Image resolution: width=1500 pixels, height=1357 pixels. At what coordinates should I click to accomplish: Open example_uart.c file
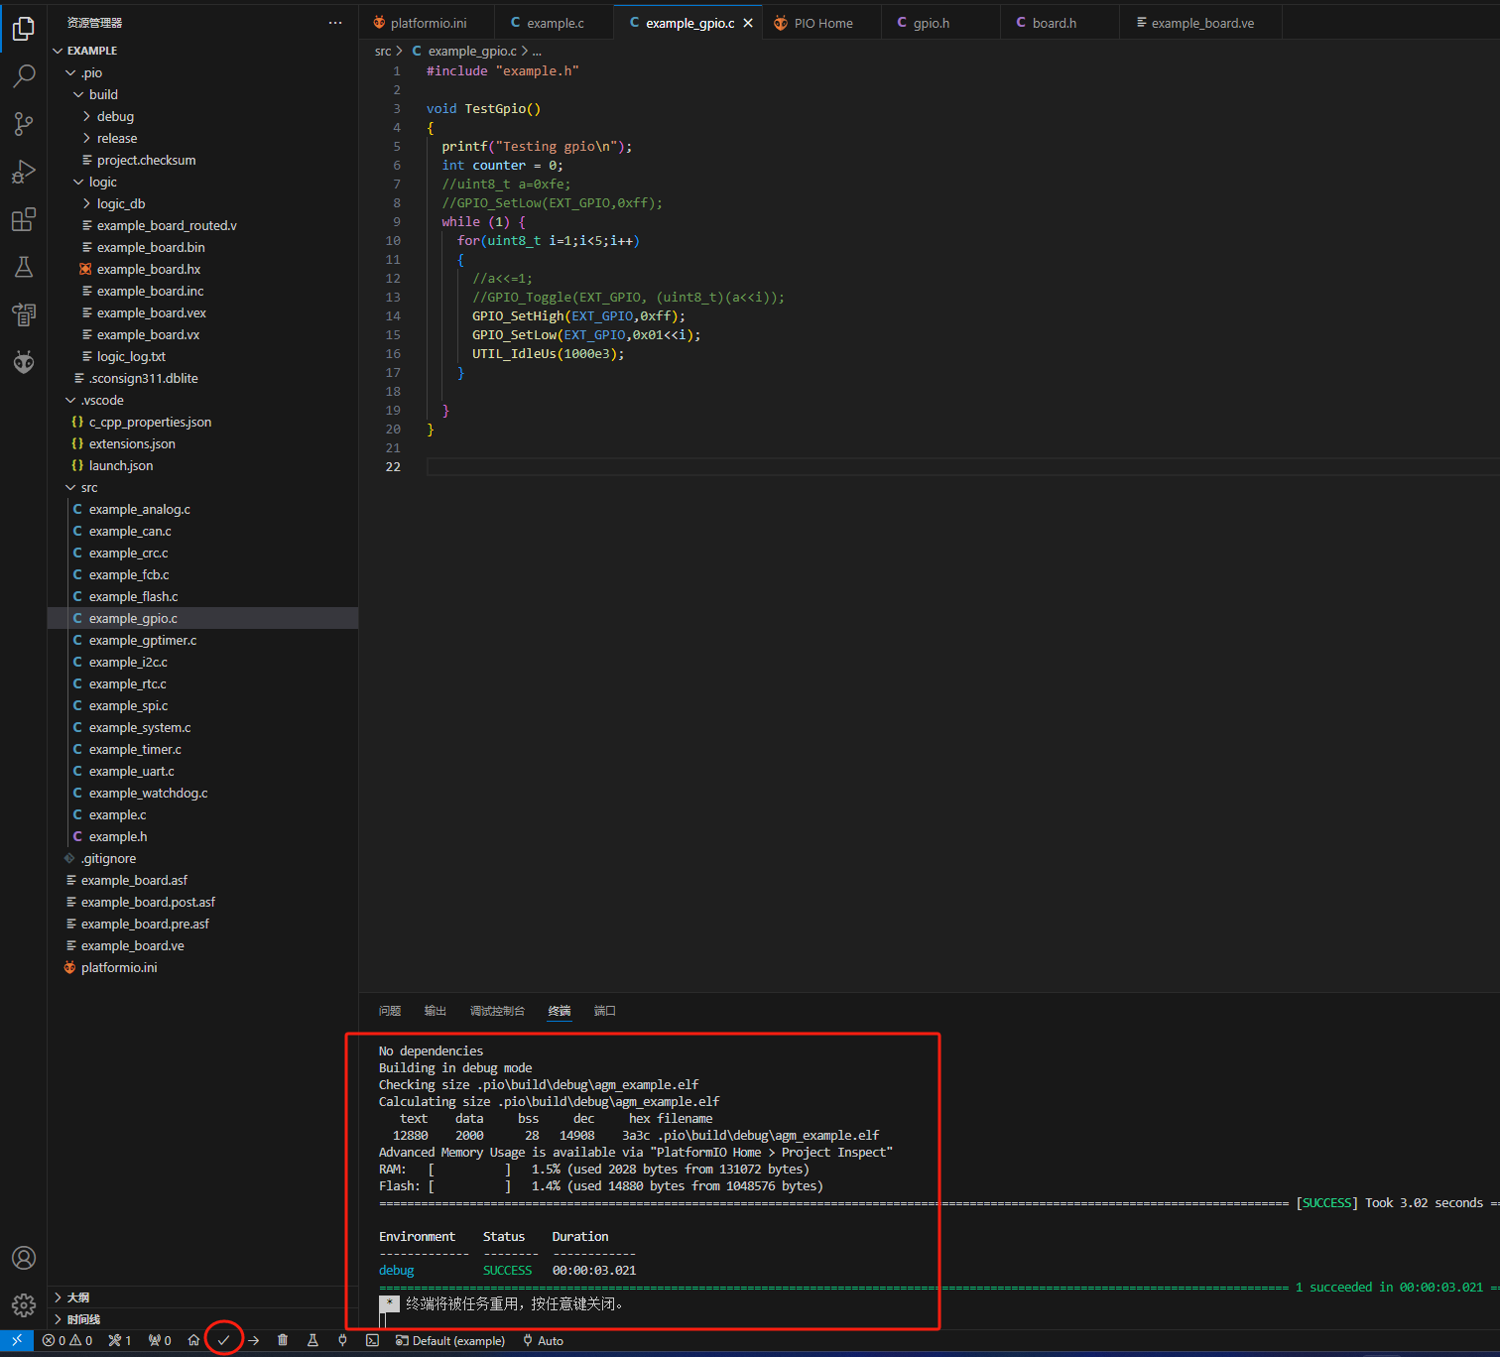click(x=202, y=771)
